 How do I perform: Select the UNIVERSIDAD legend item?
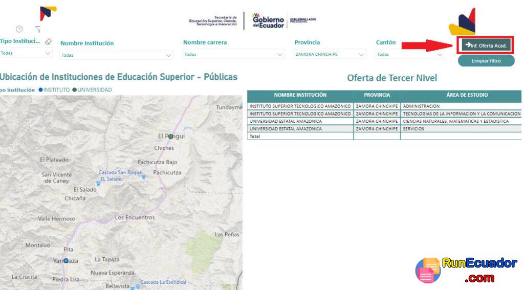[92, 90]
